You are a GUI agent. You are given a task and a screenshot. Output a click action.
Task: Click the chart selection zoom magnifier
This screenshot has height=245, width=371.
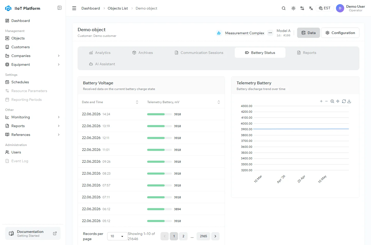tap(332, 101)
